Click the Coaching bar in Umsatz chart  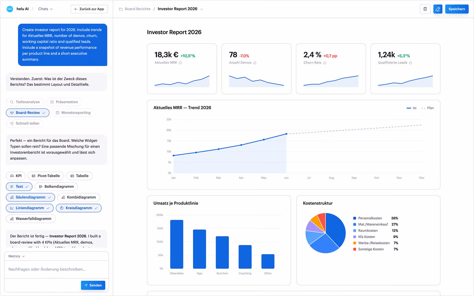(245, 257)
